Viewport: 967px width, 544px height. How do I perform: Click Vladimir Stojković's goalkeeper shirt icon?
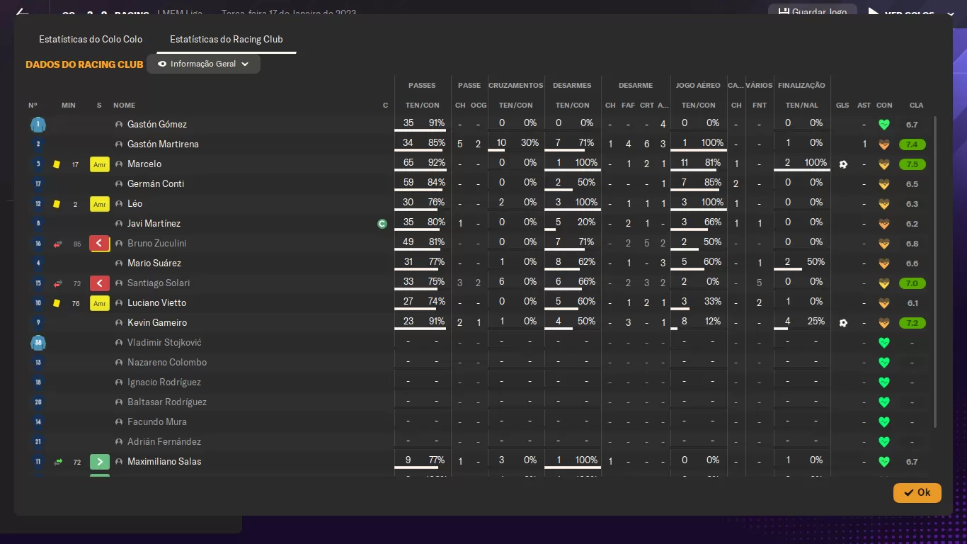pos(38,343)
